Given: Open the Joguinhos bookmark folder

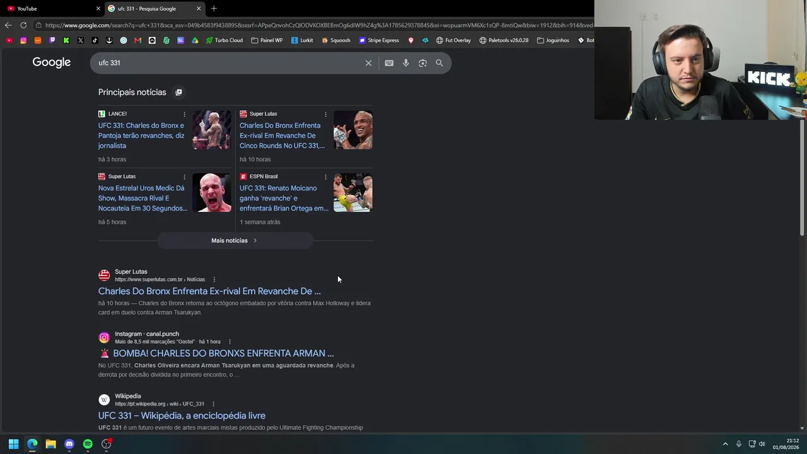Looking at the screenshot, I should click(553, 40).
